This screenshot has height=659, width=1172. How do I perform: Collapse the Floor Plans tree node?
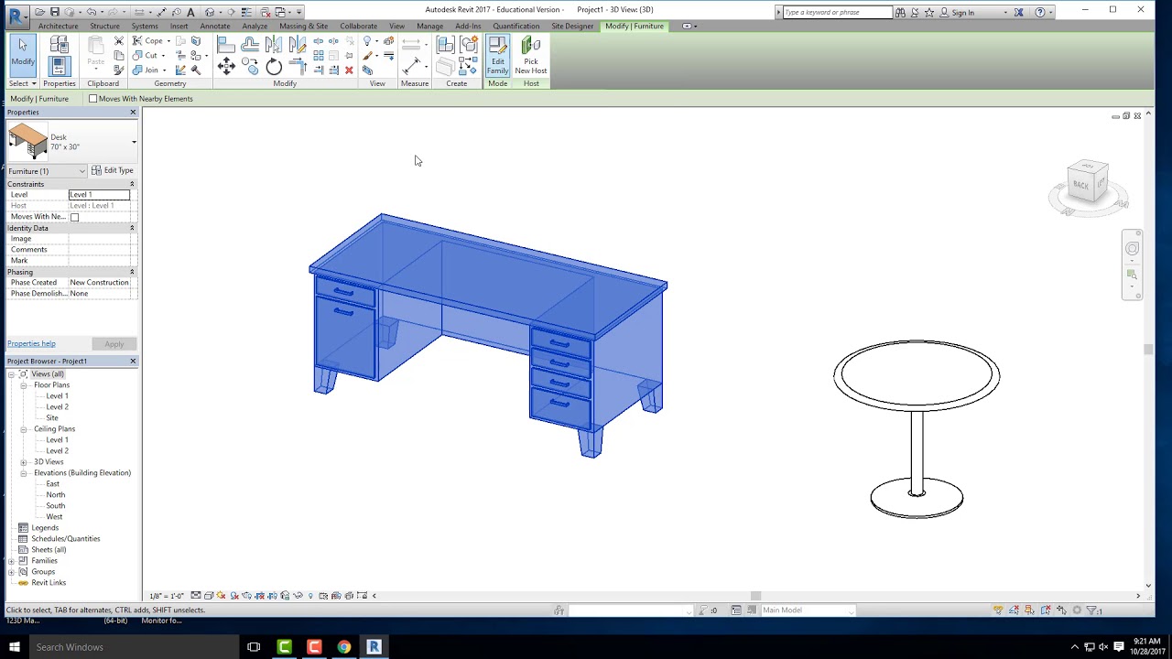24,385
